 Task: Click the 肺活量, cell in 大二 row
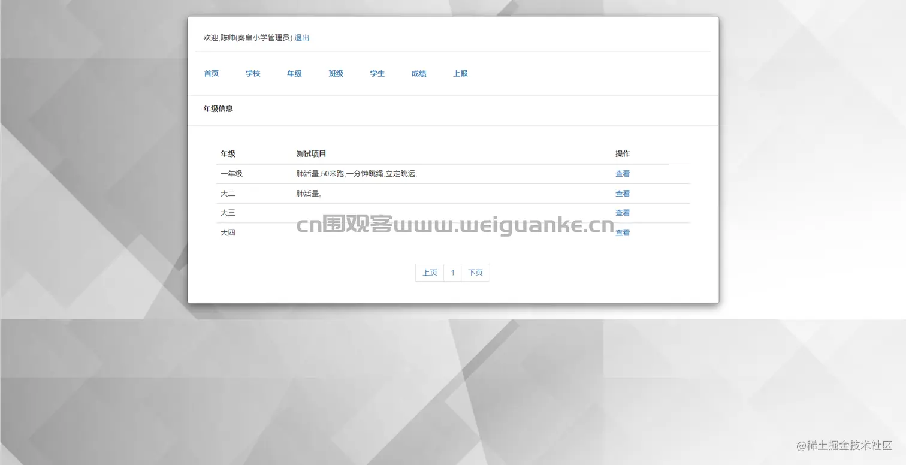coord(309,194)
